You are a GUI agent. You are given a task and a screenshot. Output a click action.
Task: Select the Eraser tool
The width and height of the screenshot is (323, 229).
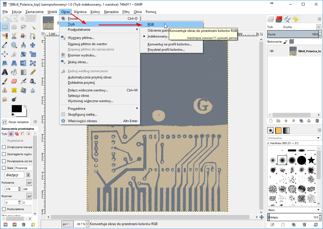[x=14, y=81]
